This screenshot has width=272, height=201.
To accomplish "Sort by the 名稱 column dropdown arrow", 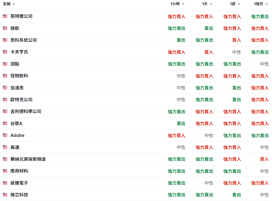I will tap(14, 4).
